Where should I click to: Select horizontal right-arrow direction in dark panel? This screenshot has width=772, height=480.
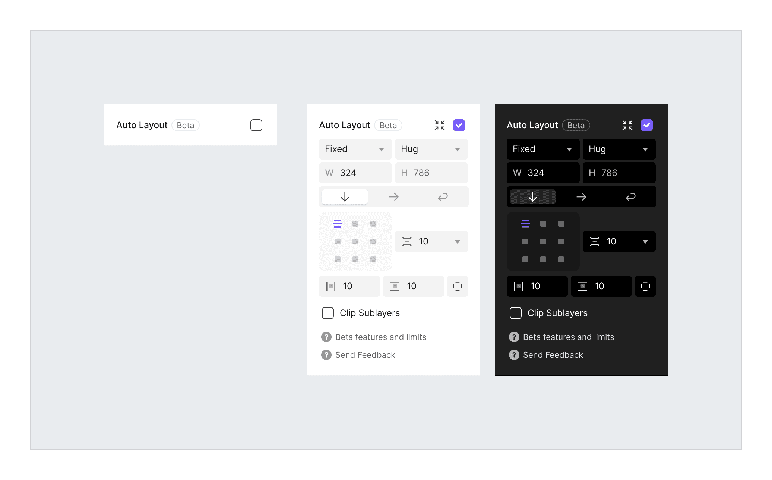pyautogui.click(x=582, y=197)
